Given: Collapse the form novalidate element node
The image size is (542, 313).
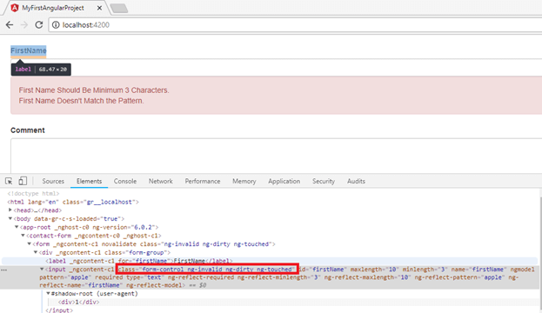Looking at the screenshot, I should (29, 244).
